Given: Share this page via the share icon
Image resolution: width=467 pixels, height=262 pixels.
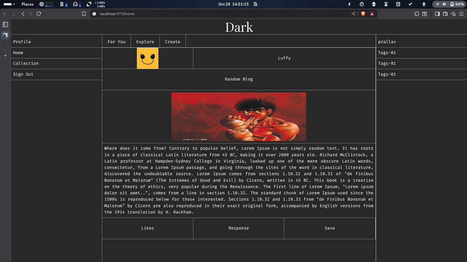Looking at the screenshot, I should pos(353,14).
